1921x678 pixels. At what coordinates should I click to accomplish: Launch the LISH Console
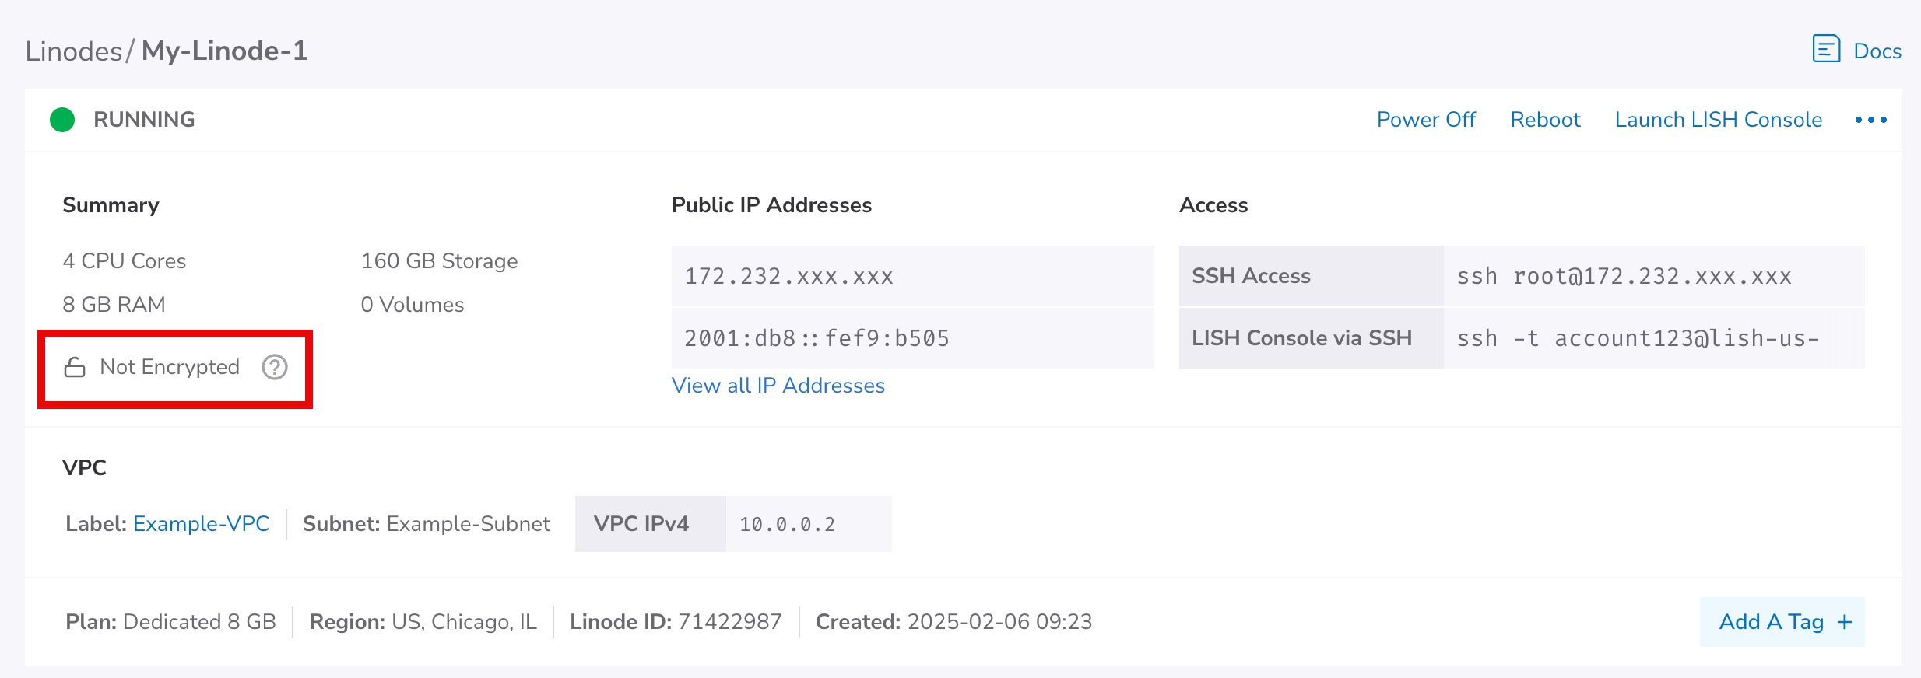(x=1718, y=120)
